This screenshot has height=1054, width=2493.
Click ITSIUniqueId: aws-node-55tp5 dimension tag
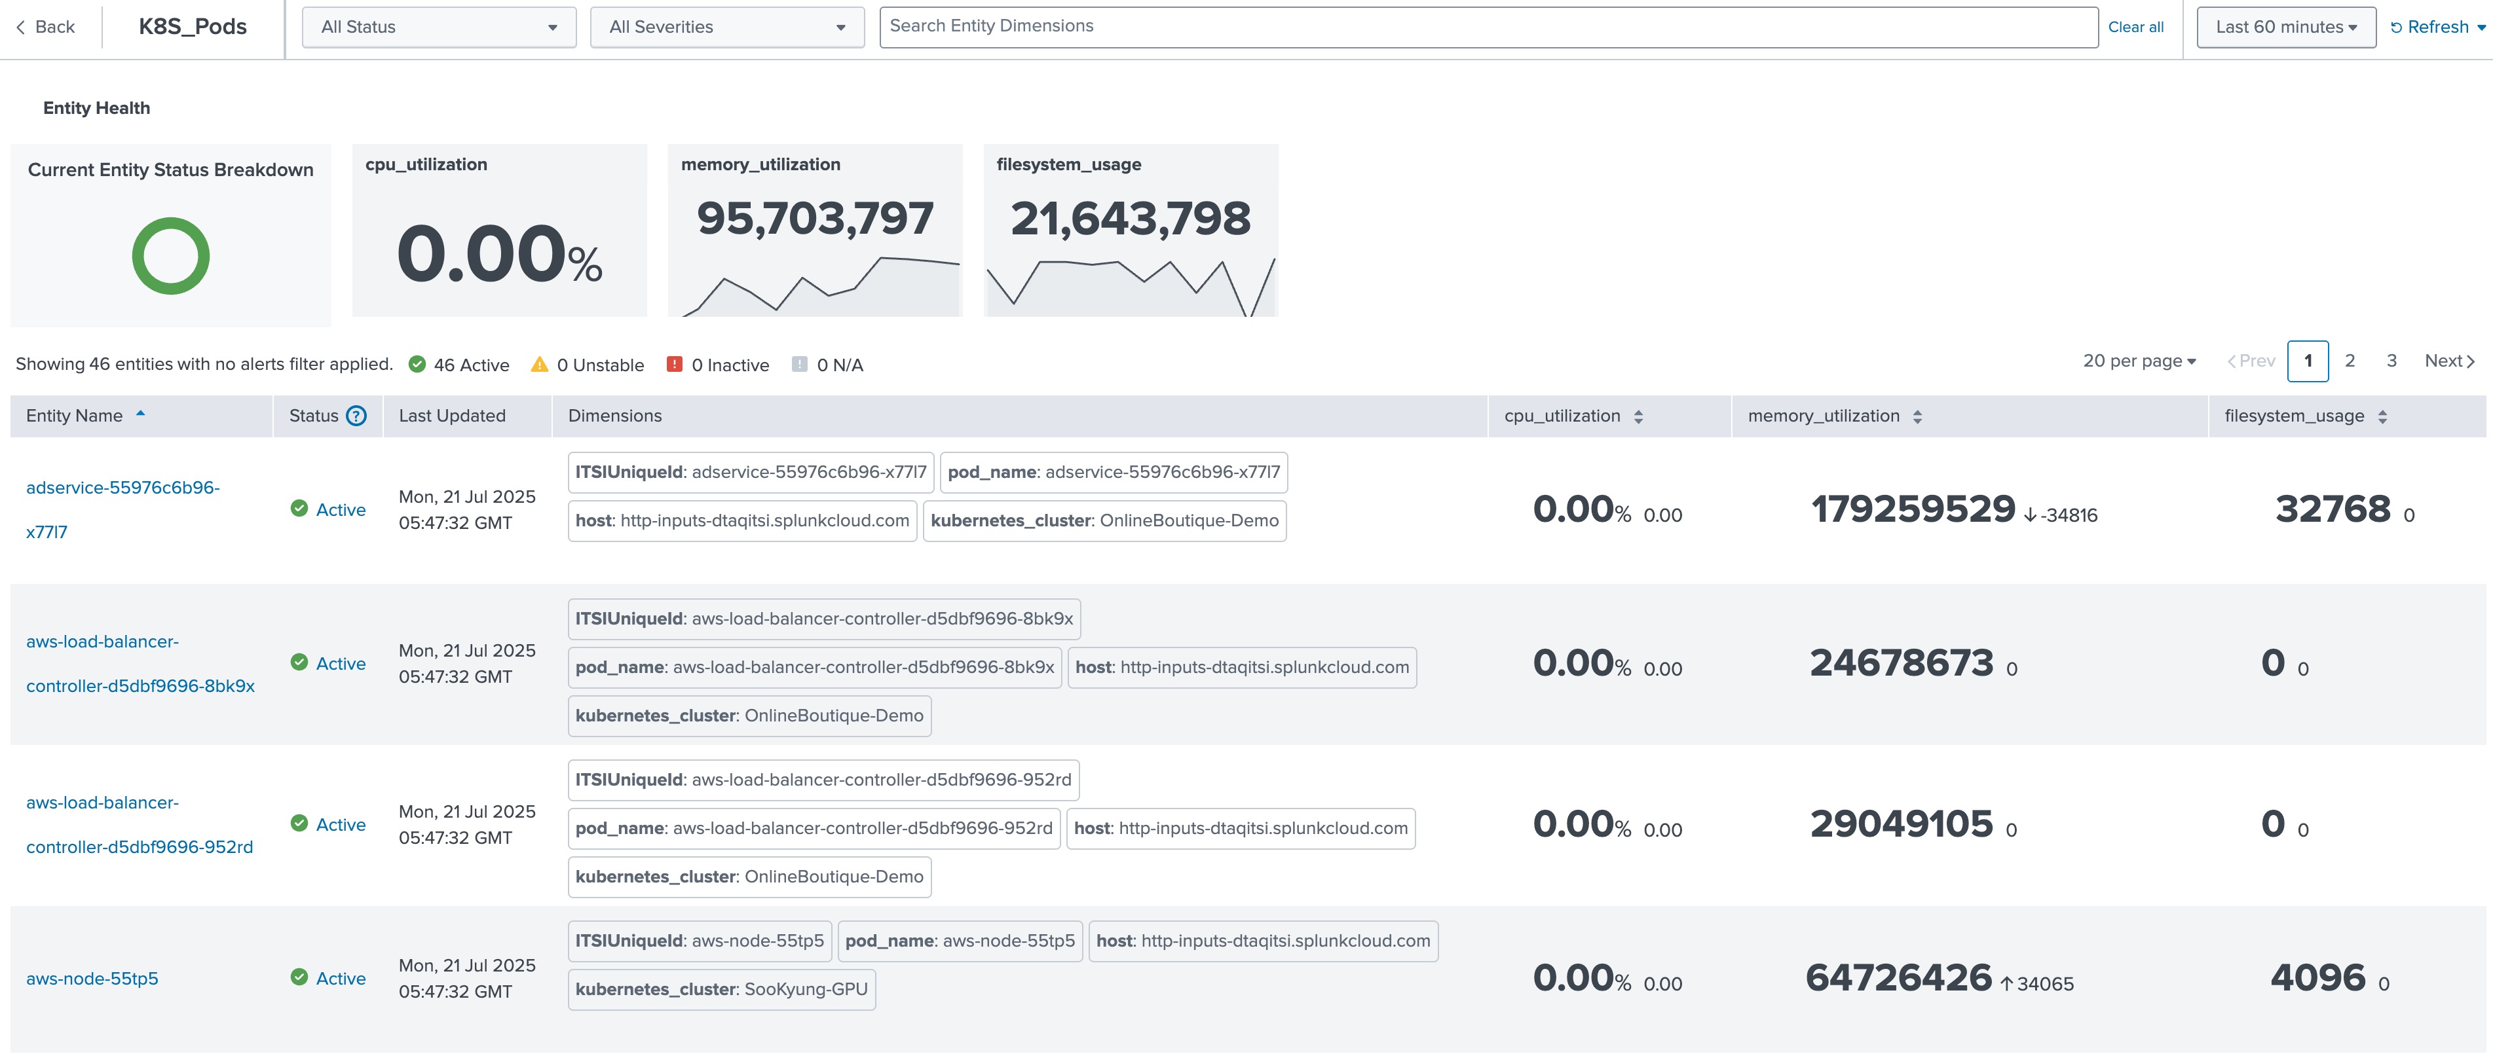tap(700, 941)
